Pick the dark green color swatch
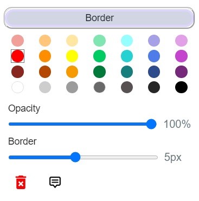The height and width of the screenshot is (201, 199). 99,72
